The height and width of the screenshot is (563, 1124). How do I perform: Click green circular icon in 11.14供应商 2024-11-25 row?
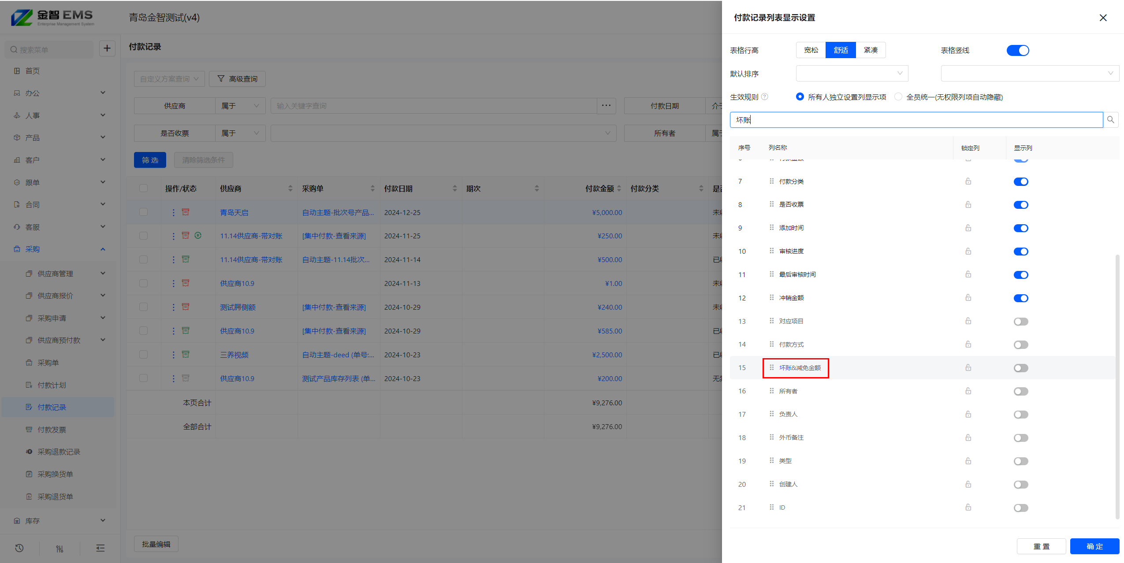(198, 235)
